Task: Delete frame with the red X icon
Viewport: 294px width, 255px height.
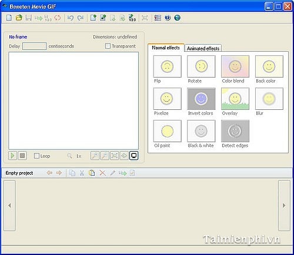Action: pyautogui.click(x=102, y=173)
